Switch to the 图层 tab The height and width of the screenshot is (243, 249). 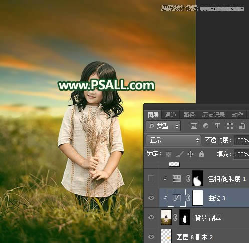153,115
